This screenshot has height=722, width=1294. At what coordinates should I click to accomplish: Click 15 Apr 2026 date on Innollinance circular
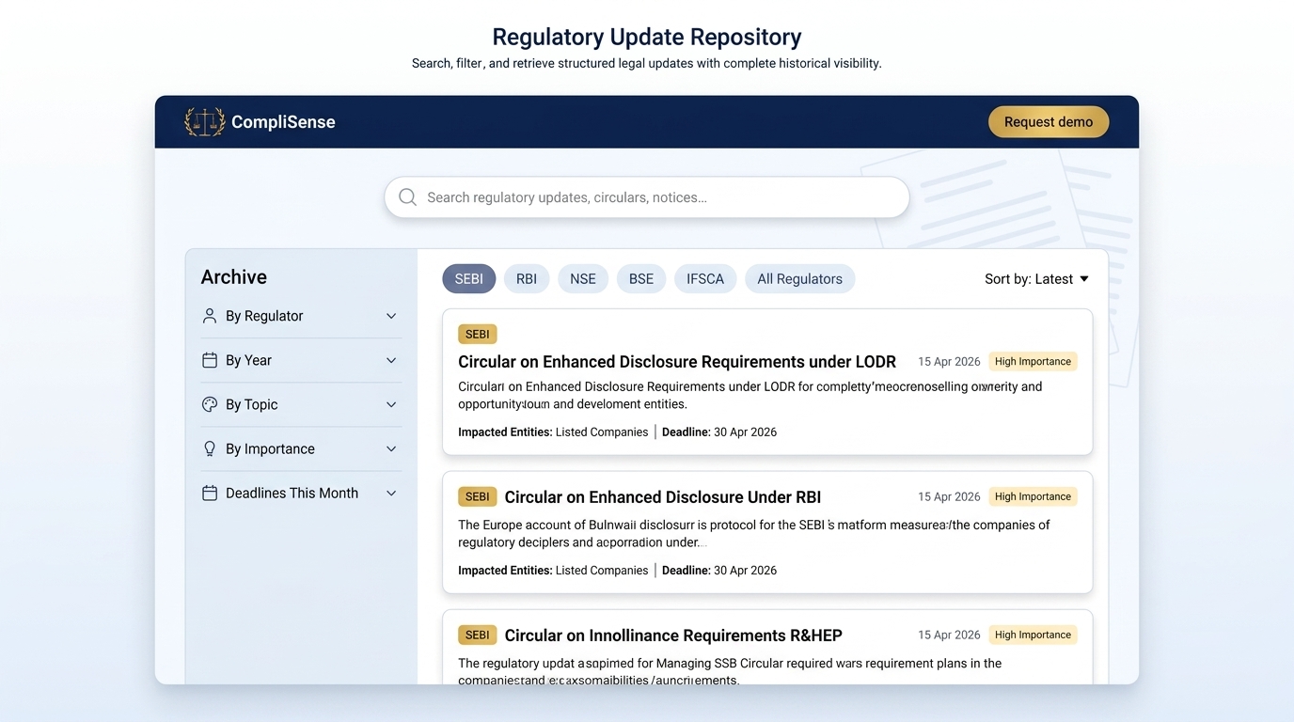(x=949, y=635)
